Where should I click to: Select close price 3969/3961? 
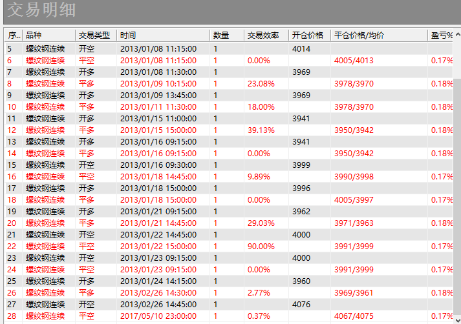[354, 292]
